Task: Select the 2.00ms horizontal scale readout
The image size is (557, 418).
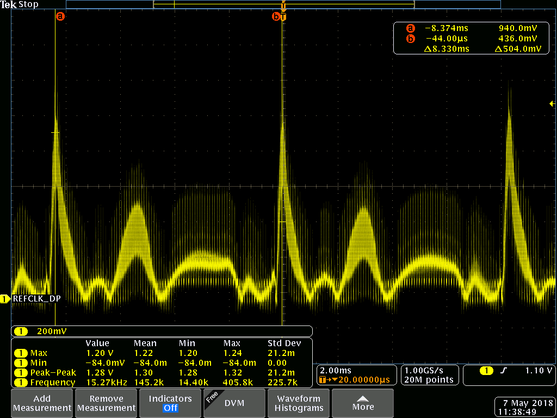Action: coord(332,370)
